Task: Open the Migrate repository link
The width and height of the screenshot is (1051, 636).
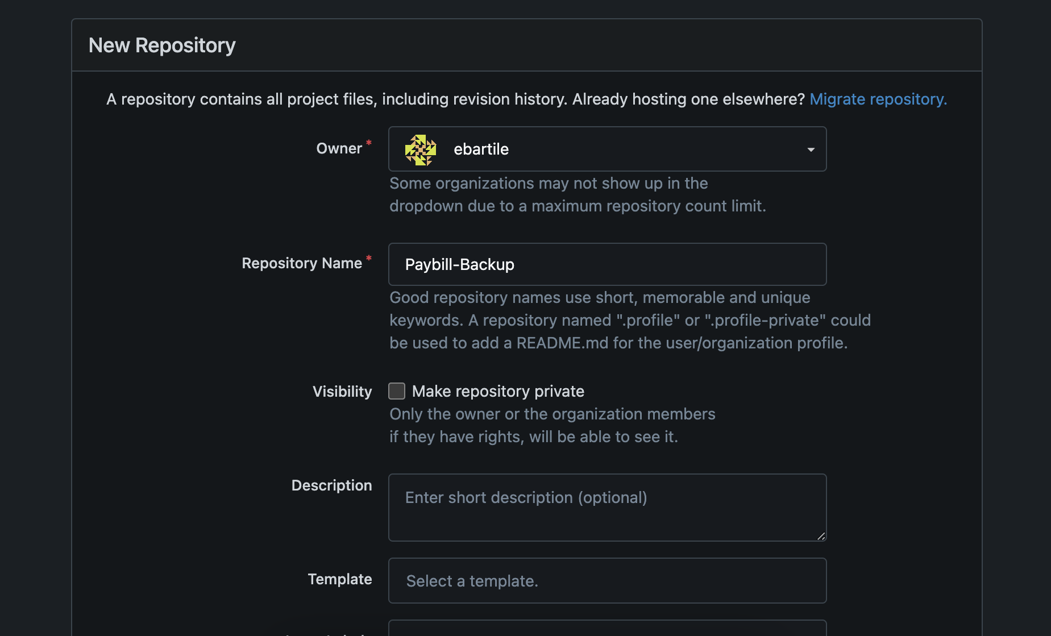Action: [878, 99]
